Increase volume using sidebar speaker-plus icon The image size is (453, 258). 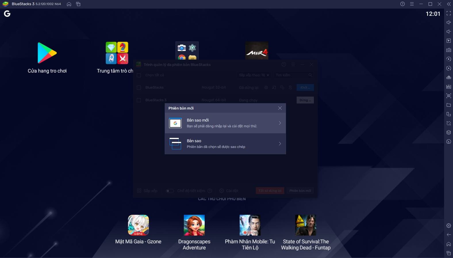pyautogui.click(x=448, y=22)
